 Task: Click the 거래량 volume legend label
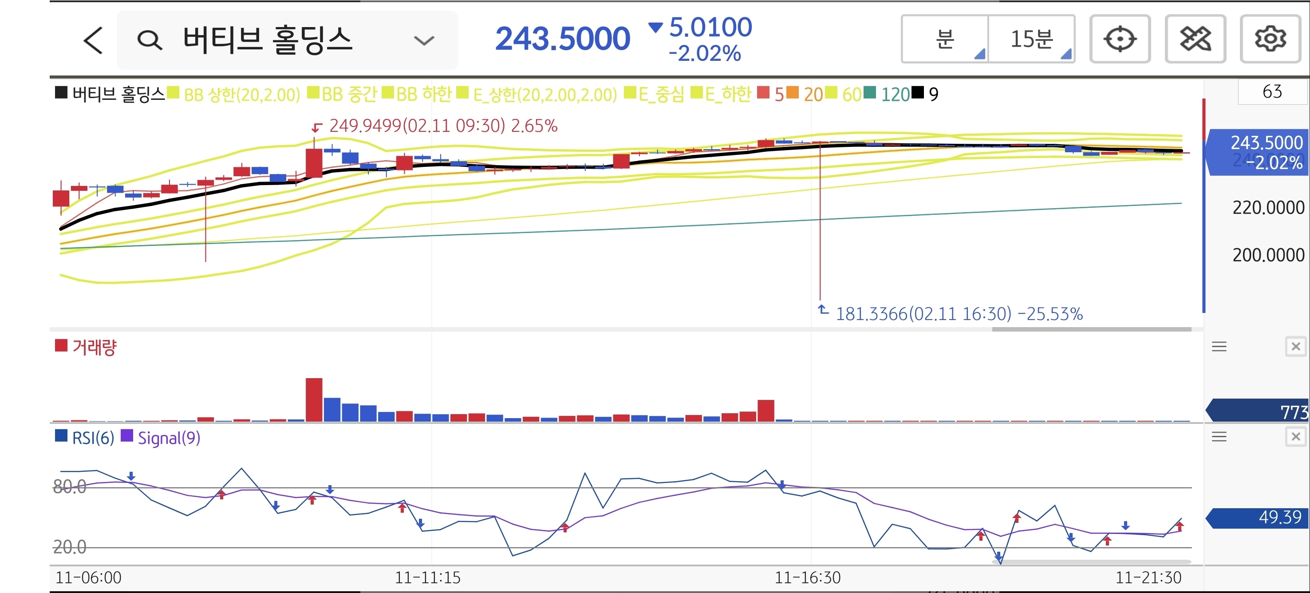(x=94, y=348)
